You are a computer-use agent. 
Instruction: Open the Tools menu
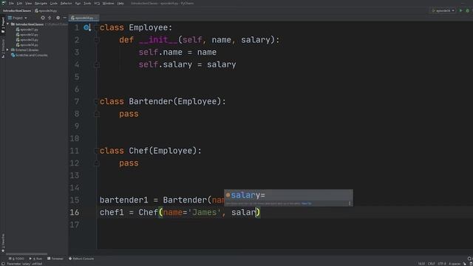click(x=87, y=3)
